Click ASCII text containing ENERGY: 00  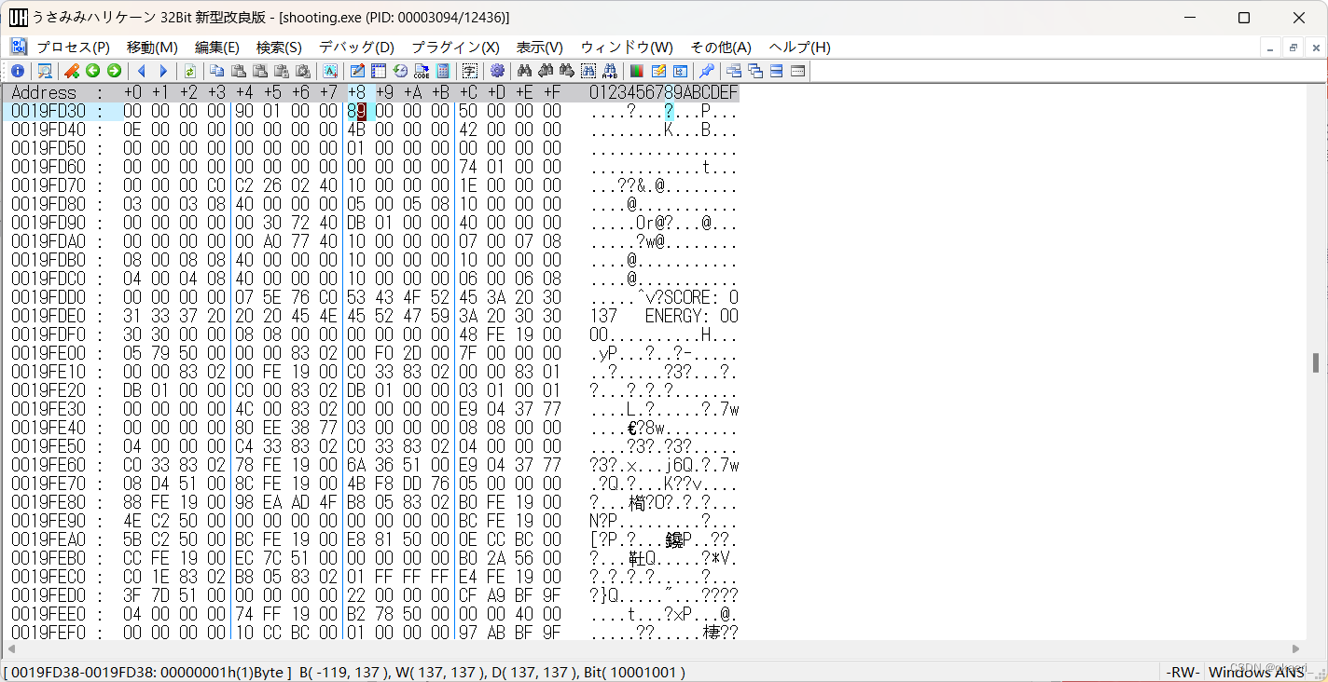pyautogui.click(x=692, y=316)
